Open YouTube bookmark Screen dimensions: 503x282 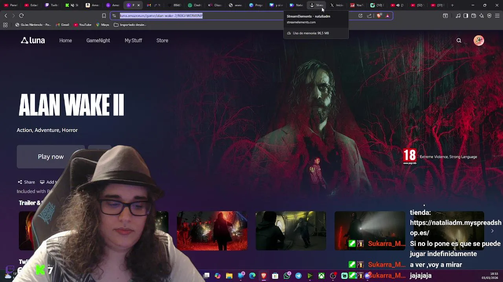[x=83, y=25]
